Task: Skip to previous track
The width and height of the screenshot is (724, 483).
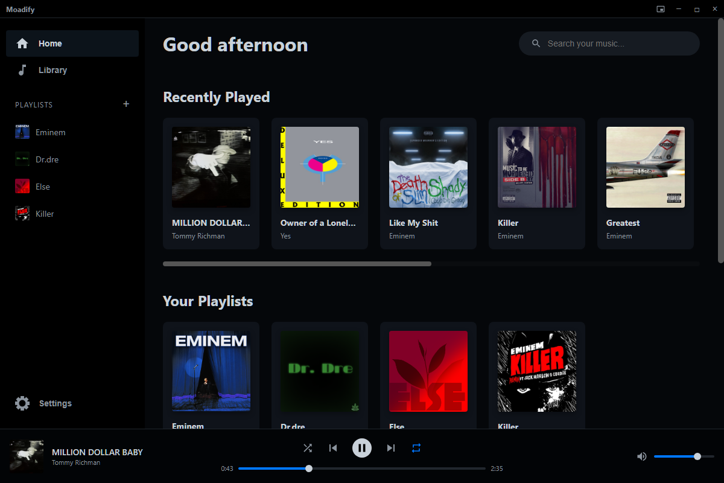Action: 333,448
